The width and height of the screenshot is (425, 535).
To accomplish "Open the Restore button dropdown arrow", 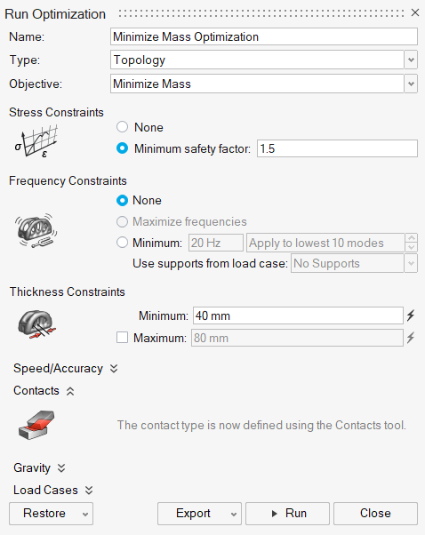I will [85, 515].
